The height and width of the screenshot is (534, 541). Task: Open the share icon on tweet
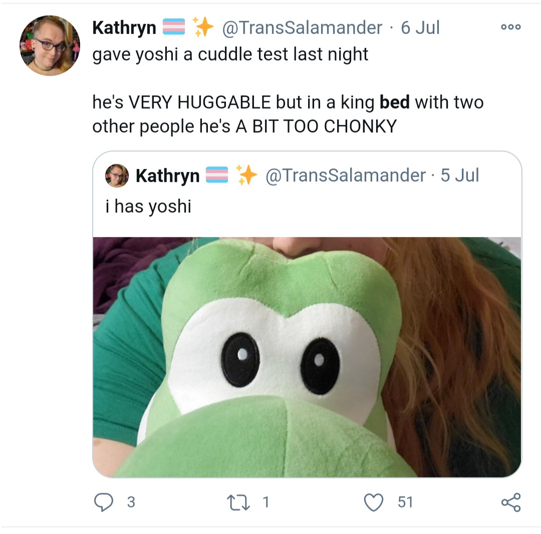[510, 502]
